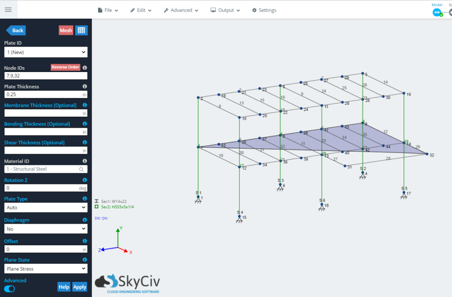The image size is (452, 297).
Task: Open the hamburger menu icon
Action: coord(8,10)
